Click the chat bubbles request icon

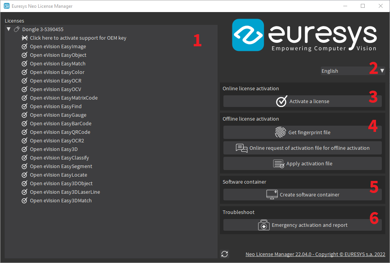(242, 148)
